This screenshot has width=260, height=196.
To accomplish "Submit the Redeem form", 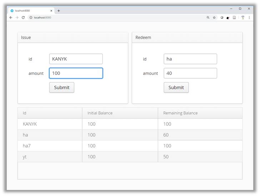I will point(176,88).
